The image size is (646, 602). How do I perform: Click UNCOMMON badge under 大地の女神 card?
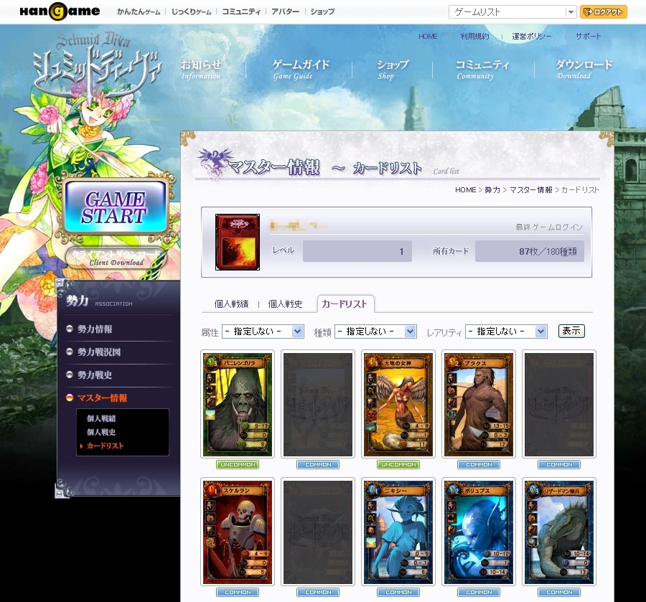(398, 464)
